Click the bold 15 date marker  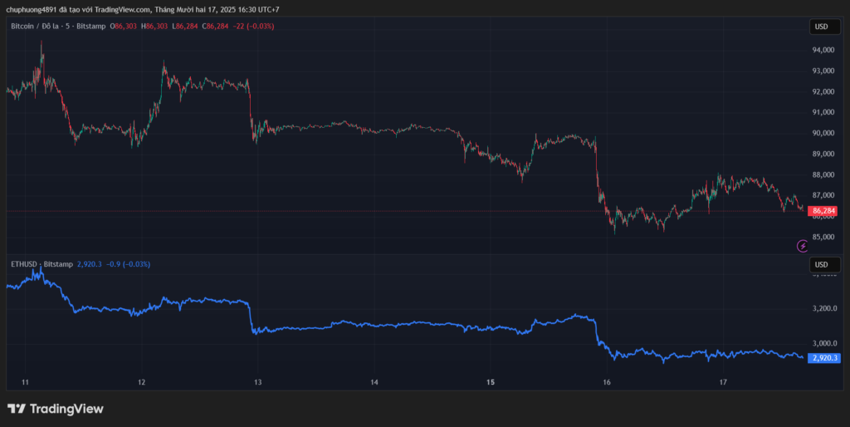click(491, 382)
